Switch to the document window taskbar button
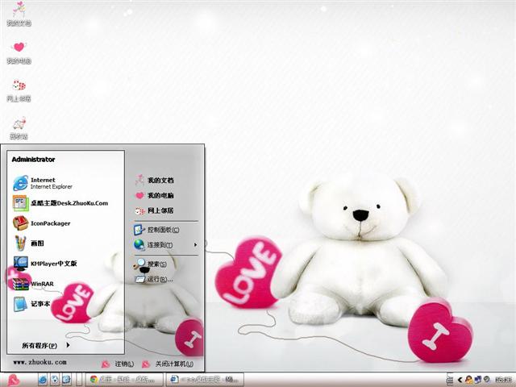The width and height of the screenshot is (516, 387). click(x=206, y=380)
